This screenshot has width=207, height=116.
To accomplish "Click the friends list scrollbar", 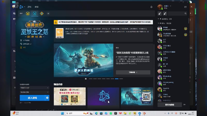I will (x=189, y=21).
